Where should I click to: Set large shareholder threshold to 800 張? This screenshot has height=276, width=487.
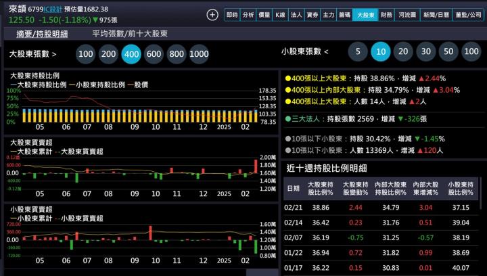coord(177,54)
